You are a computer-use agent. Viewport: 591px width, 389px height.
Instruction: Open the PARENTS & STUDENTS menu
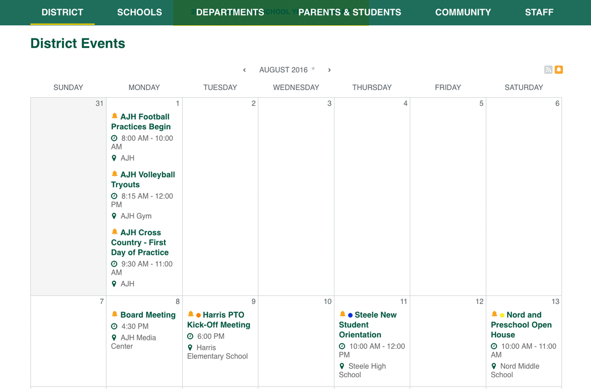[350, 12]
